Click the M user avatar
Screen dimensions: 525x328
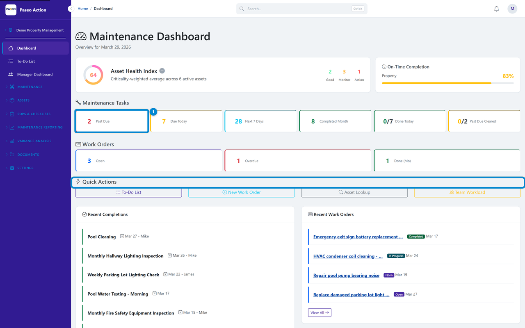(x=512, y=9)
